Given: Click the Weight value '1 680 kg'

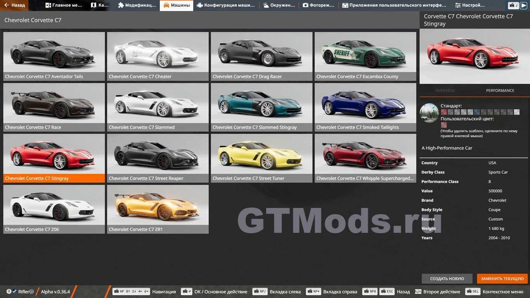Looking at the screenshot, I should click(497, 229).
